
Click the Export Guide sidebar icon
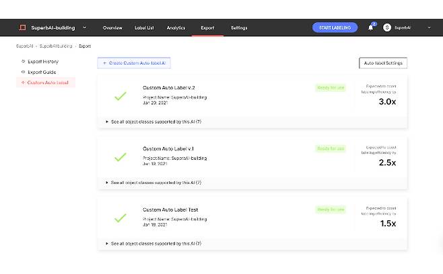[24, 71]
